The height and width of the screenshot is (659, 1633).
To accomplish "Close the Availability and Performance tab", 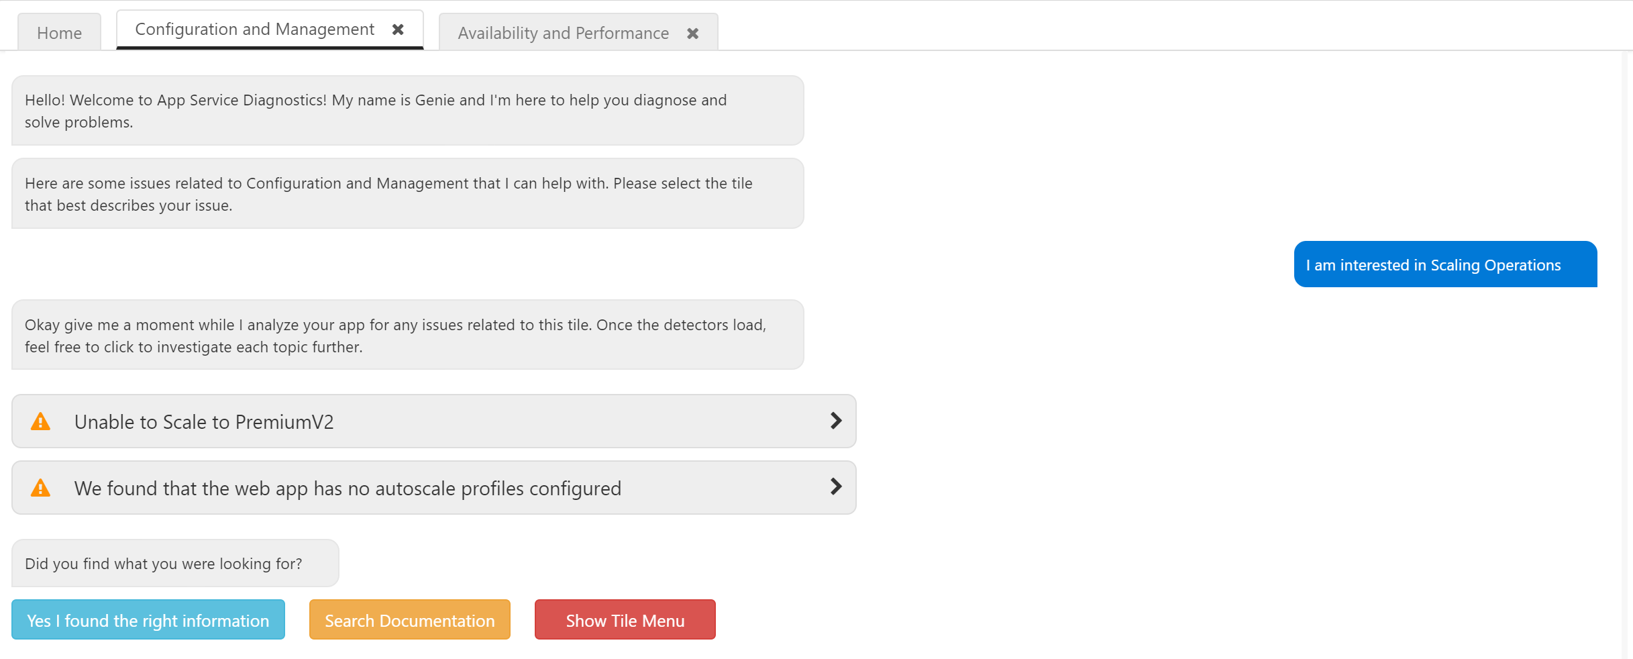I will [x=692, y=34].
